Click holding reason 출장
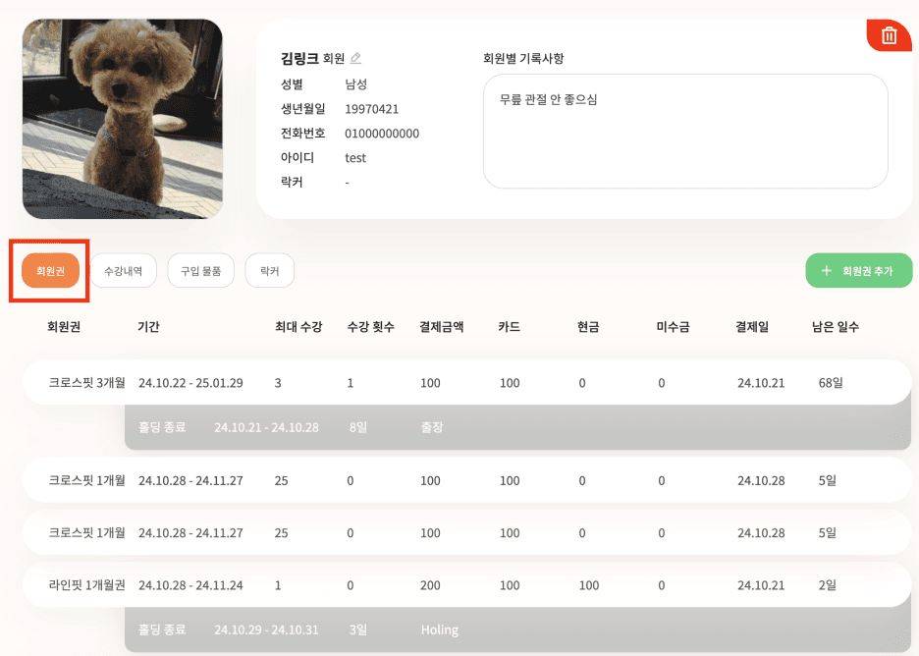The width and height of the screenshot is (919, 656). [432, 427]
